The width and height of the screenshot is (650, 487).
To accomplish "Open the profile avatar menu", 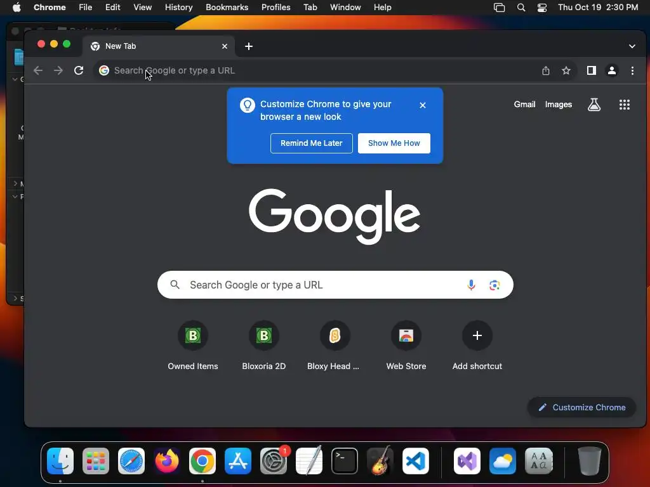I will [x=611, y=71].
